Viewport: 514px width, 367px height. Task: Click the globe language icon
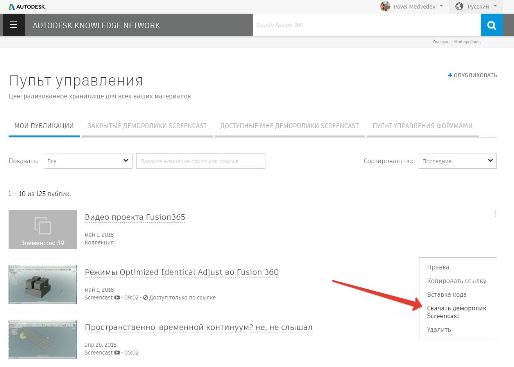[459, 6]
